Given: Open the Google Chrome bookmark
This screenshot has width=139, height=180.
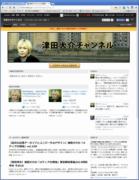Looking at the screenshot, I should [101, 11].
